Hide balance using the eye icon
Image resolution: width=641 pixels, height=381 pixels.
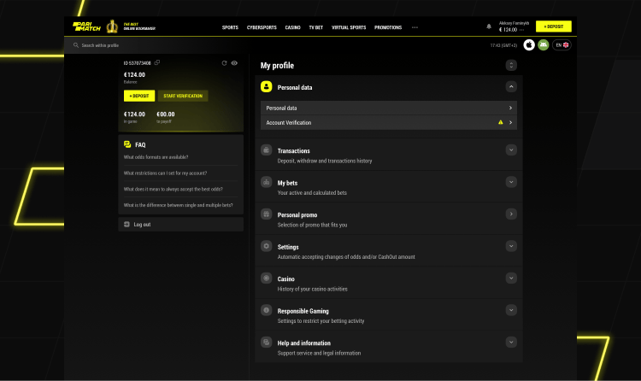(x=234, y=62)
